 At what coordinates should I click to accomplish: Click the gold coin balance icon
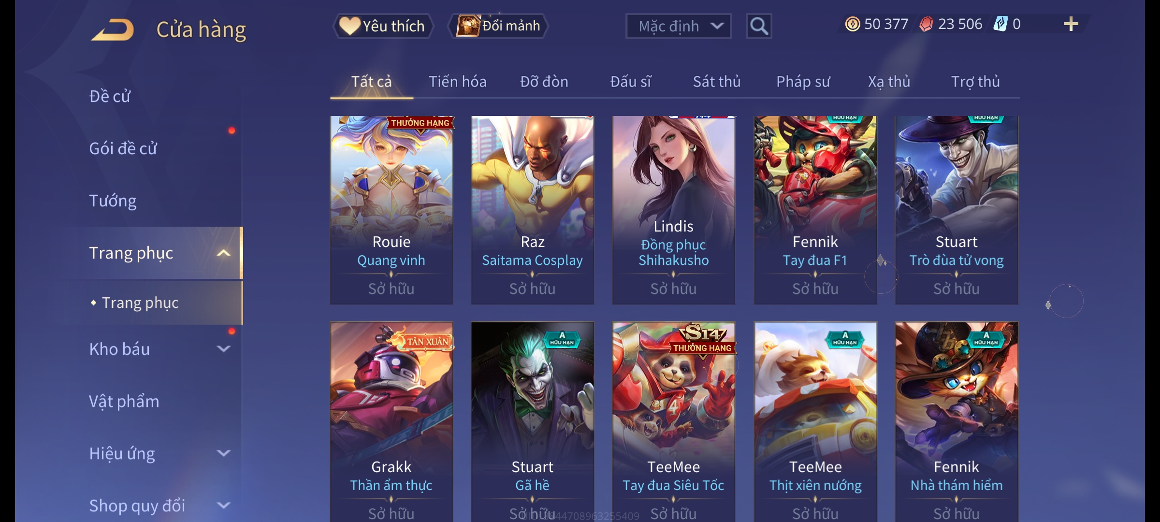coord(853,24)
